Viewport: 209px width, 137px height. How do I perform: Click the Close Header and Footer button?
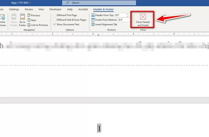143,20
